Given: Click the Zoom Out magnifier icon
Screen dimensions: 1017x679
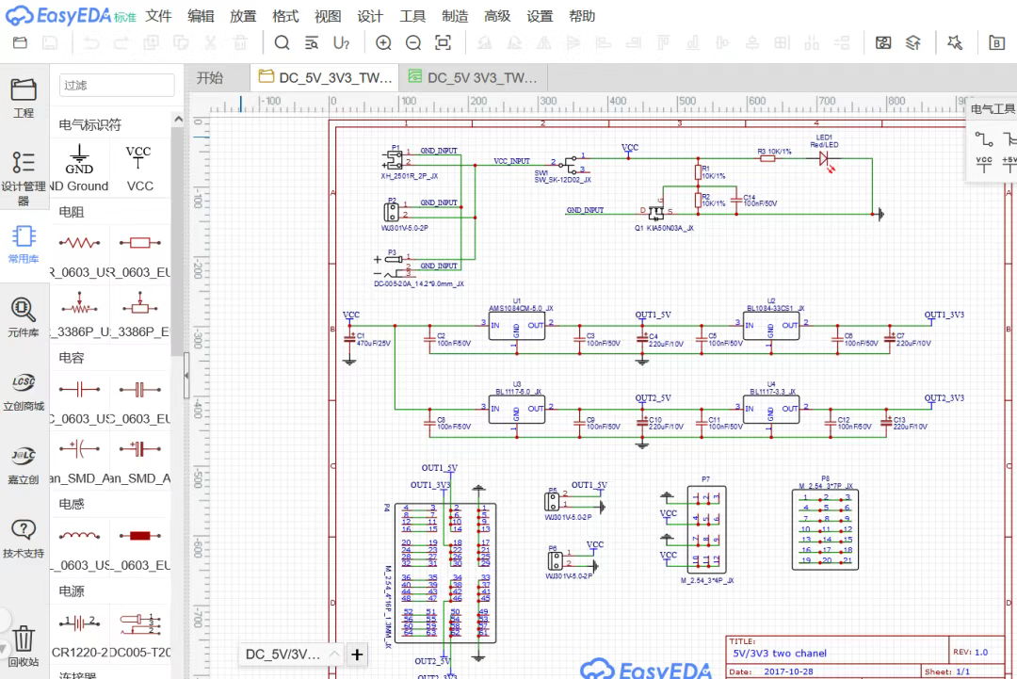Looking at the screenshot, I should [413, 42].
